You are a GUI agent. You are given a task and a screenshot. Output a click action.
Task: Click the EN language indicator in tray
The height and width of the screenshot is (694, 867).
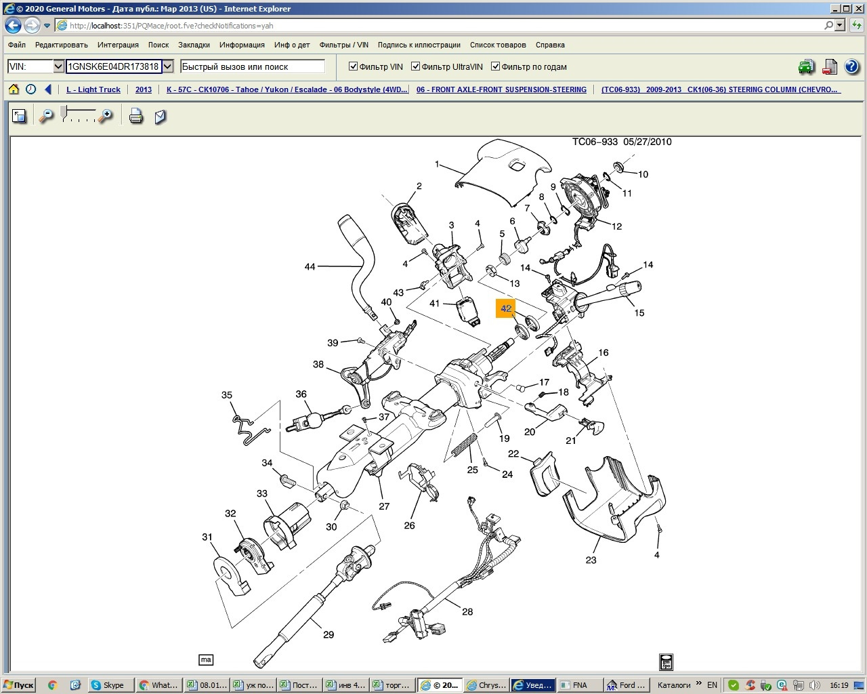tap(712, 685)
